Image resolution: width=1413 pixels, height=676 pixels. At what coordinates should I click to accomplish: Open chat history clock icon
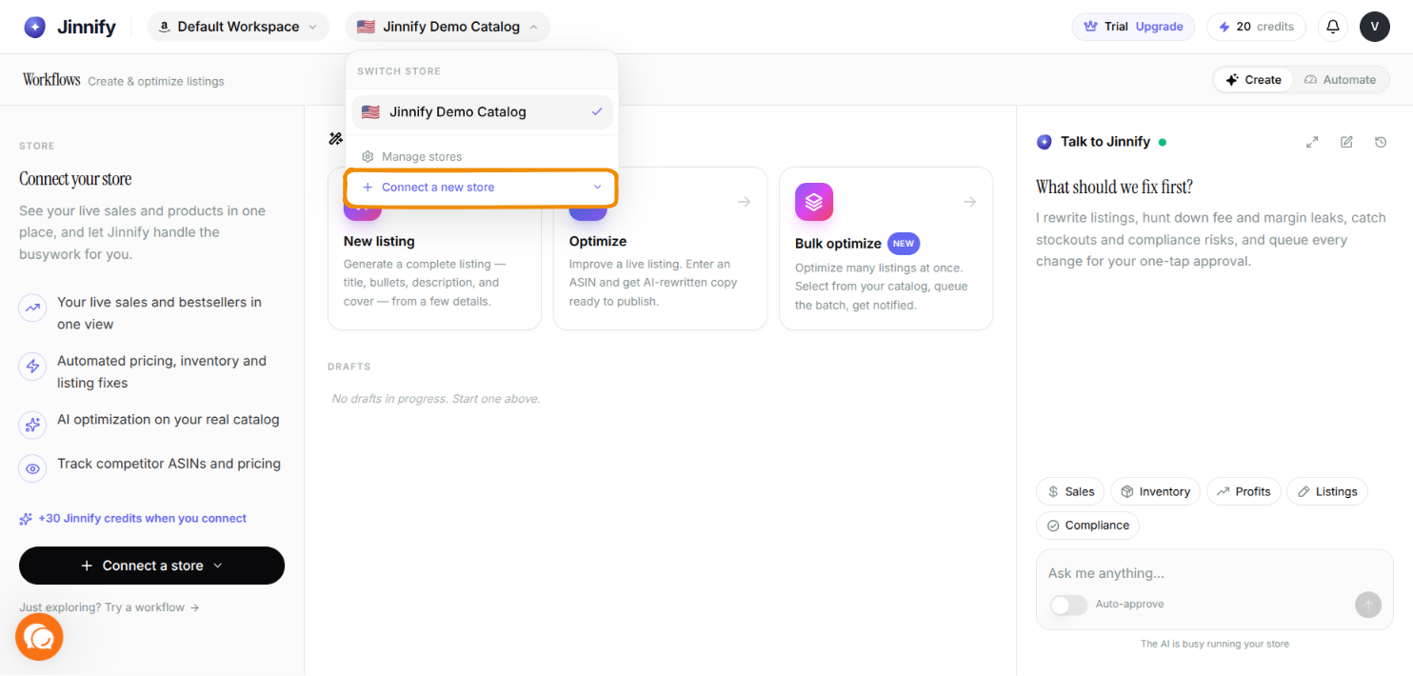point(1381,142)
